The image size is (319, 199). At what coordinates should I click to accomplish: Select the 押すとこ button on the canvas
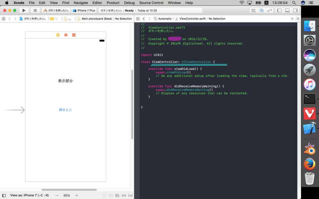point(65,110)
